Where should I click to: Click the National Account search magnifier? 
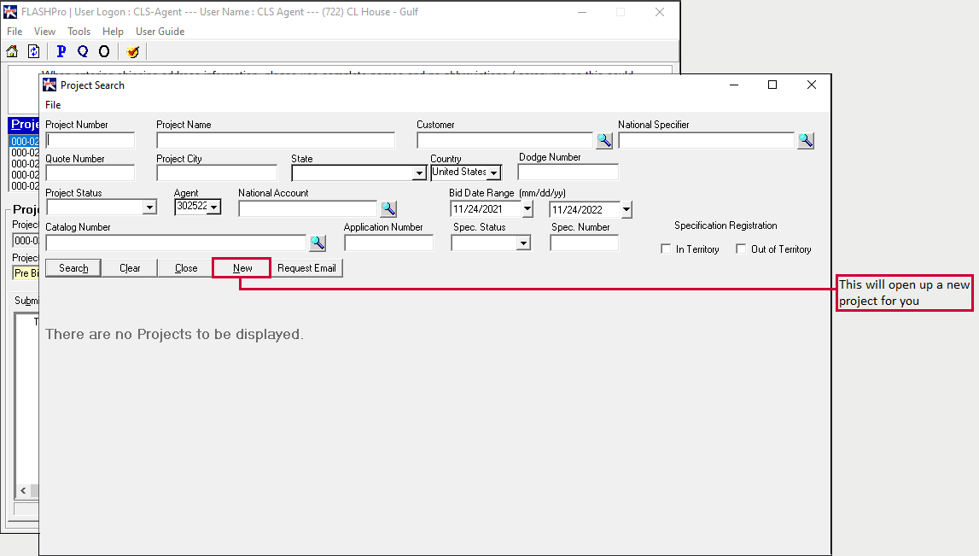(388, 208)
